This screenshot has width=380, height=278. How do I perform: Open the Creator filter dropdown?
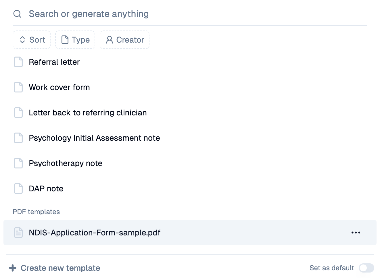click(124, 40)
